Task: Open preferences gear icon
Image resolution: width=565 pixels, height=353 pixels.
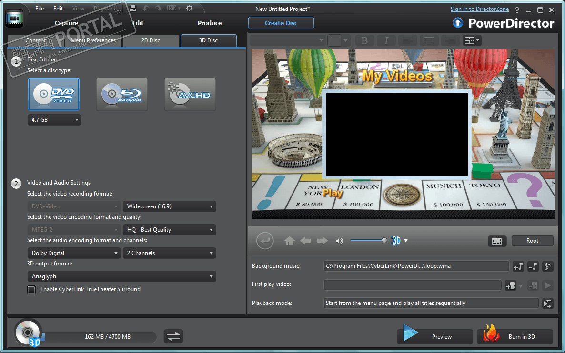Action: point(189,8)
